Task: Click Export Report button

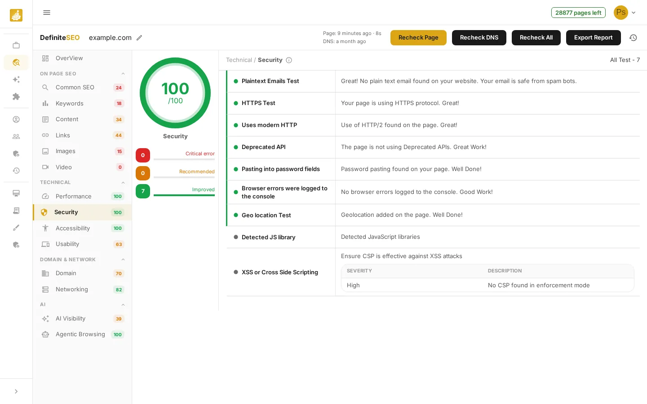Action: 593,38
